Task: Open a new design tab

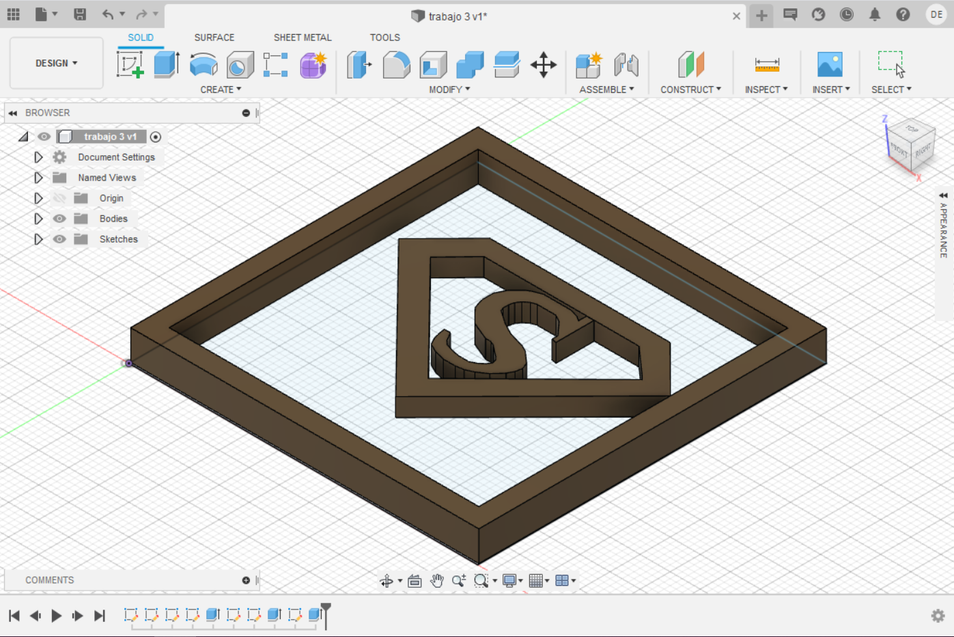Action: pos(761,15)
